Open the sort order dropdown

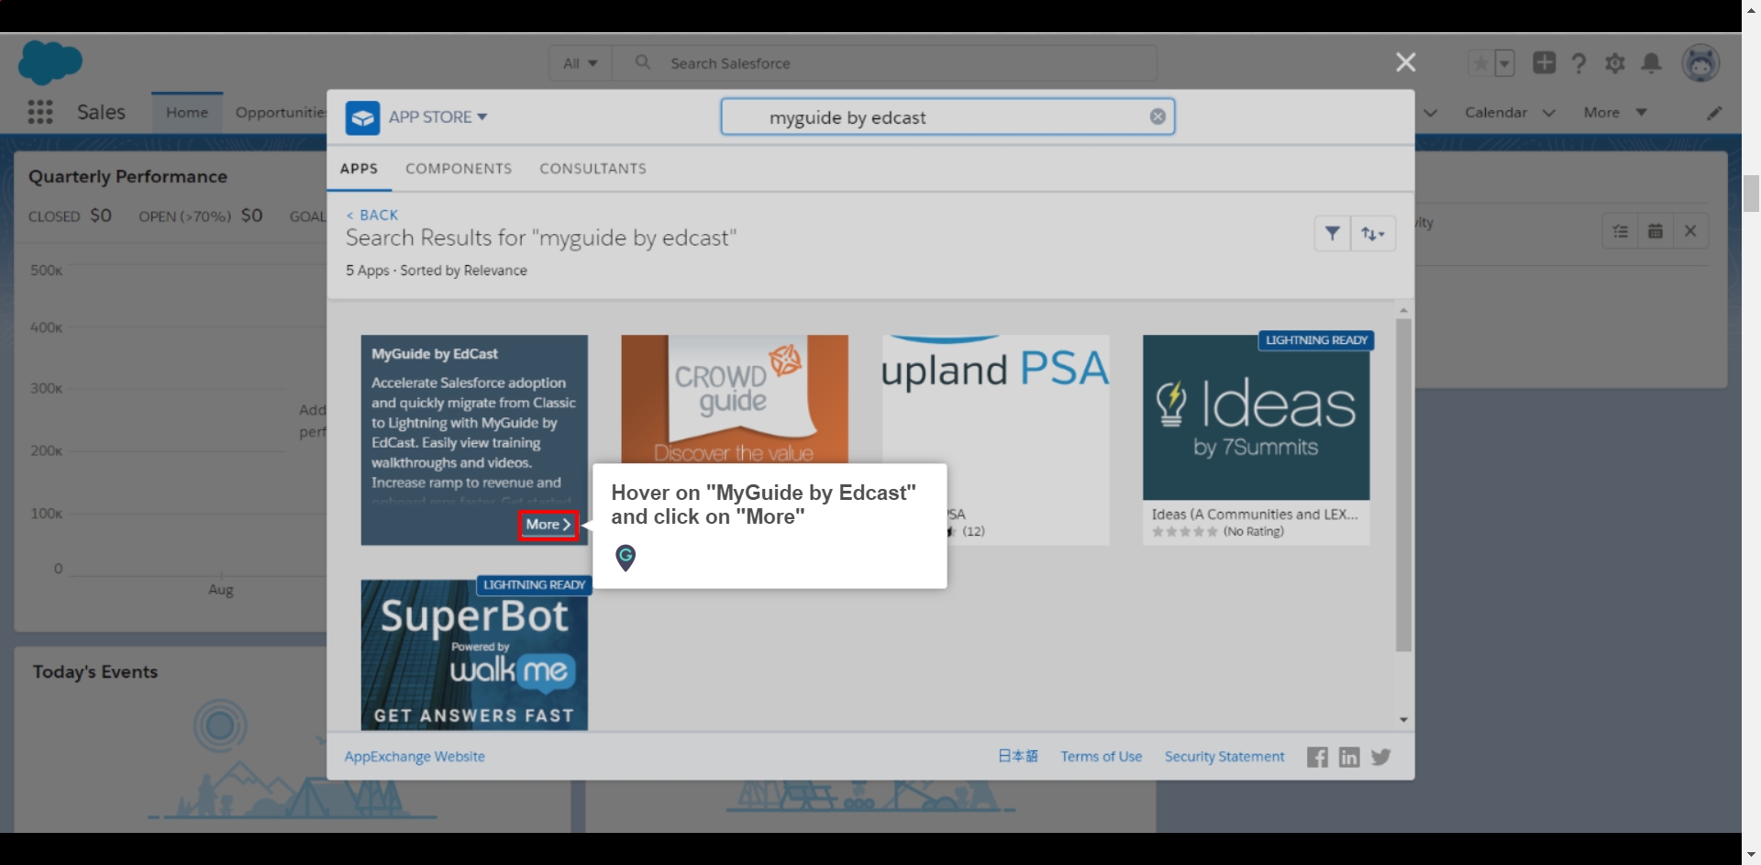pos(1373,234)
